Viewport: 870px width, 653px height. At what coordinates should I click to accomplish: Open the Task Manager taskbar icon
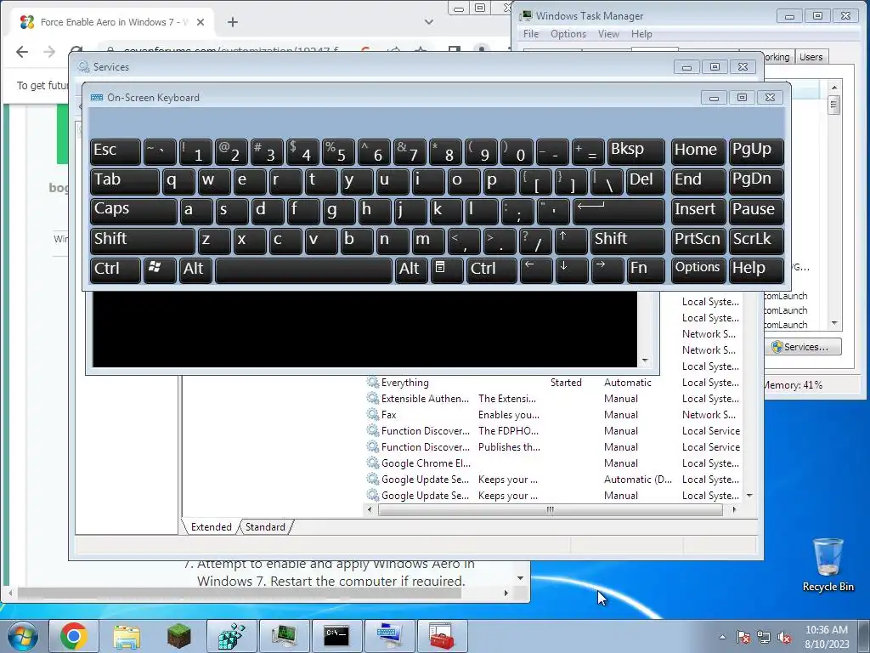(284, 636)
